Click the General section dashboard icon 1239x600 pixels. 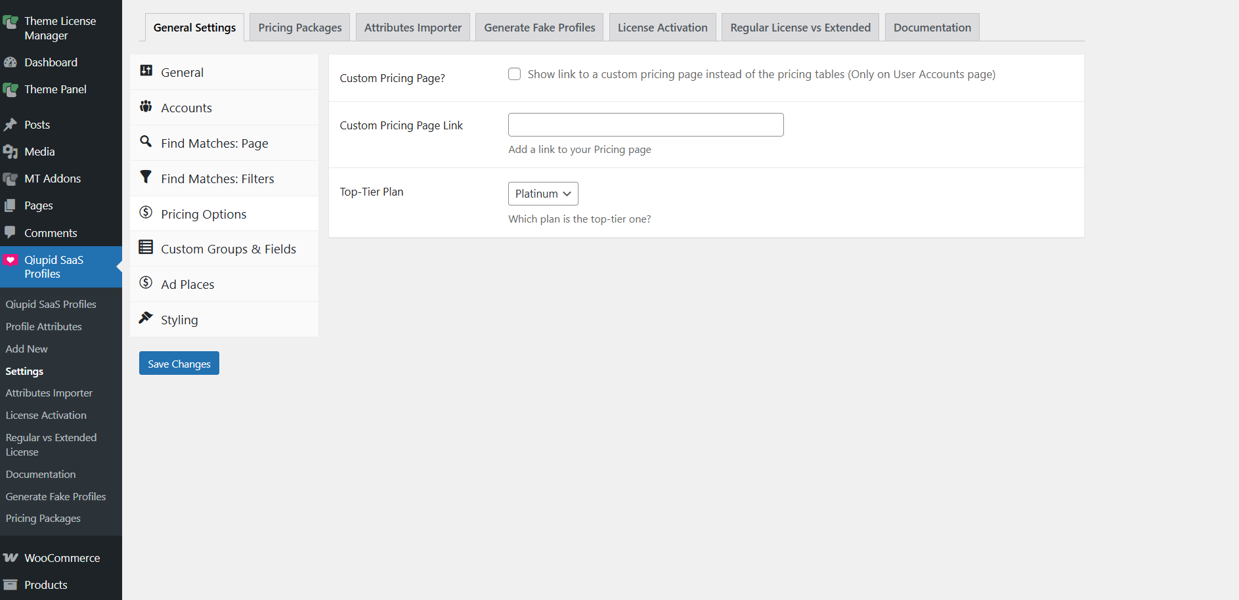click(146, 72)
